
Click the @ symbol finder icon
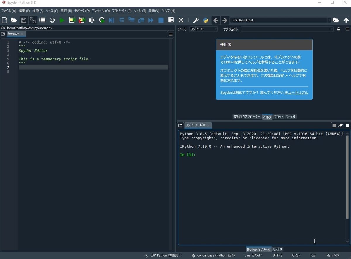[x=52, y=20]
